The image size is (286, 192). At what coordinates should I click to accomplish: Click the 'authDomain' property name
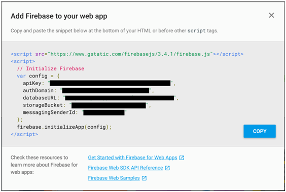(x=38, y=91)
